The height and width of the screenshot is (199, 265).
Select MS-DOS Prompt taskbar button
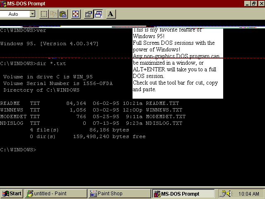coord(183,194)
